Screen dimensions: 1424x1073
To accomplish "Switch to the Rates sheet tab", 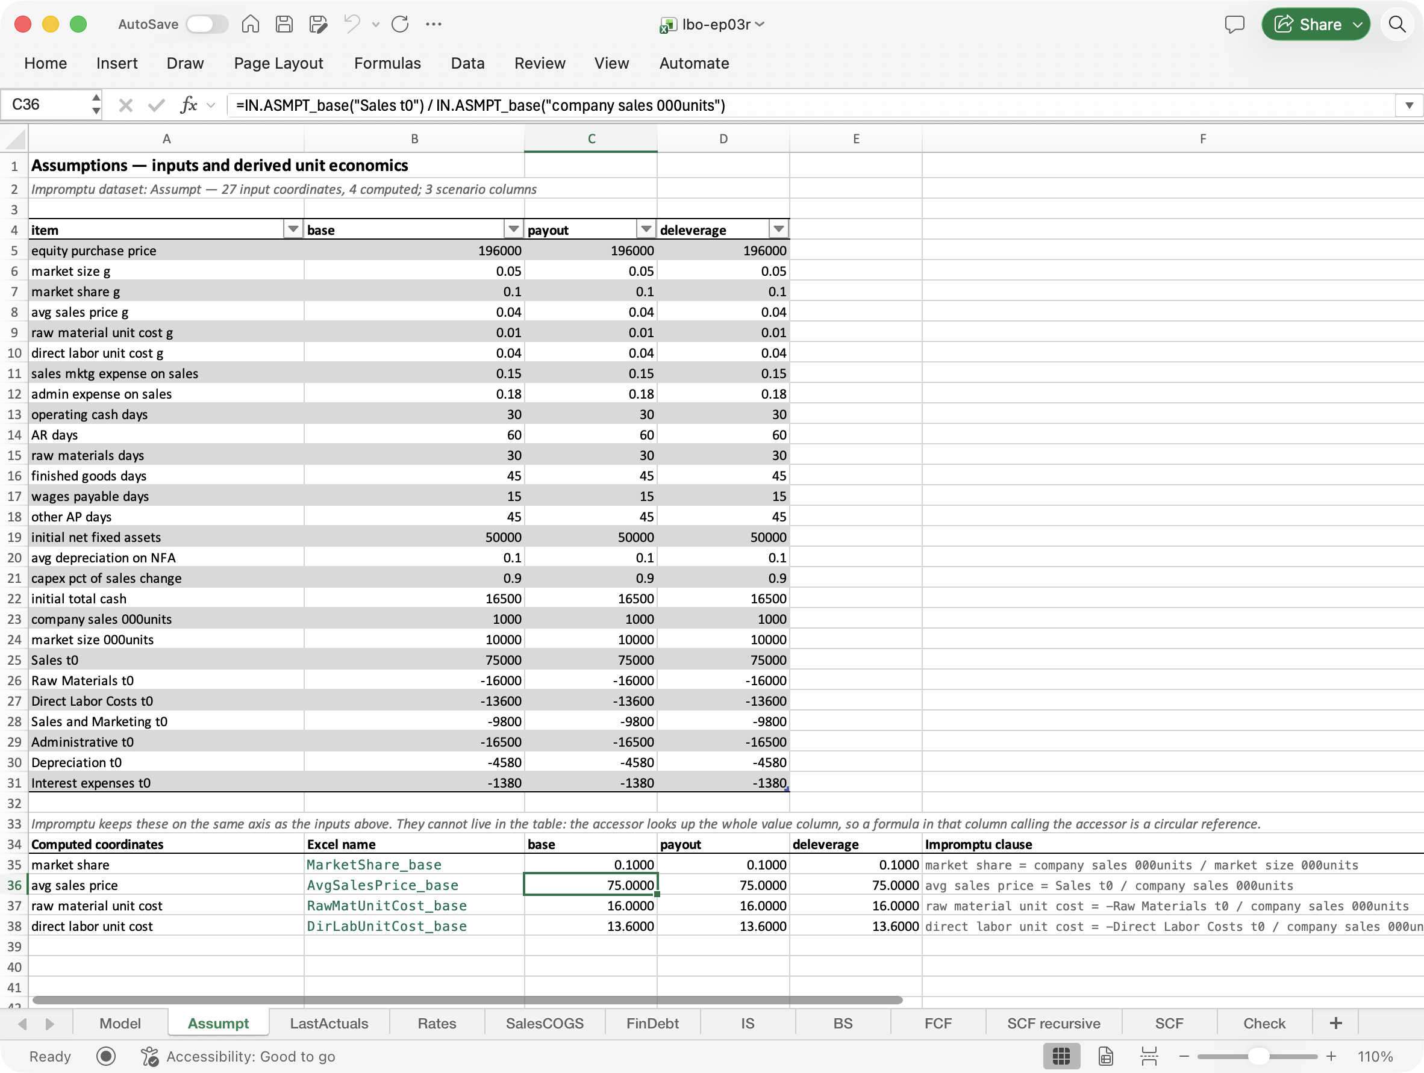I will pyautogui.click(x=437, y=1023).
